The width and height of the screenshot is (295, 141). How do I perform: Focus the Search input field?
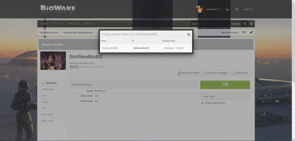coord(210,24)
